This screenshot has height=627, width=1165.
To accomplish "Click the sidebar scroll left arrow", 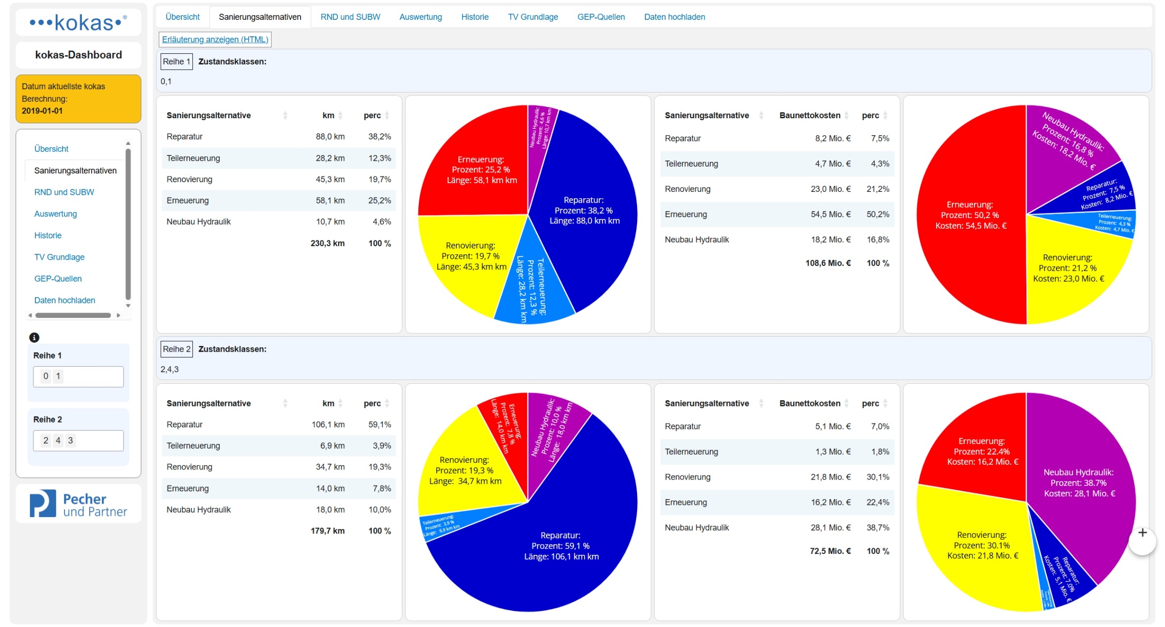I will [30, 315].
